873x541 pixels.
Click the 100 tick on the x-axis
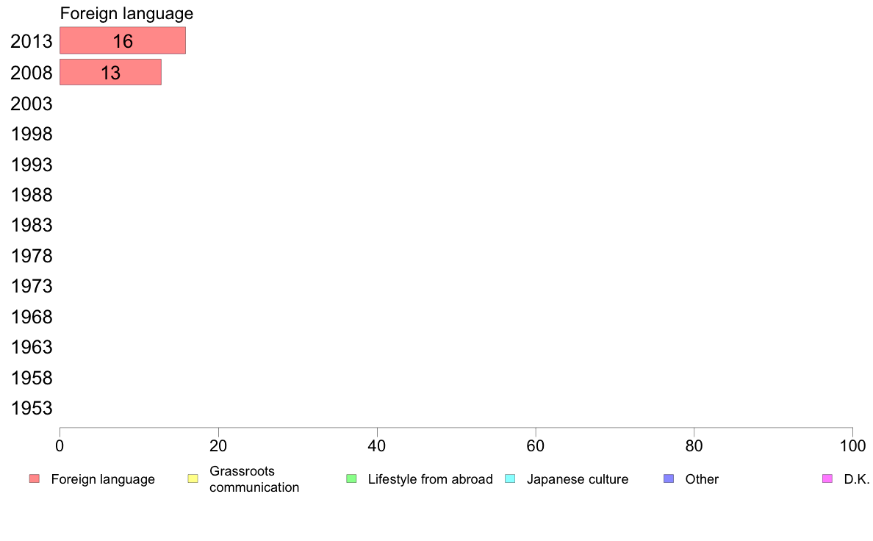pyautogui.click(x=852, y=445)
